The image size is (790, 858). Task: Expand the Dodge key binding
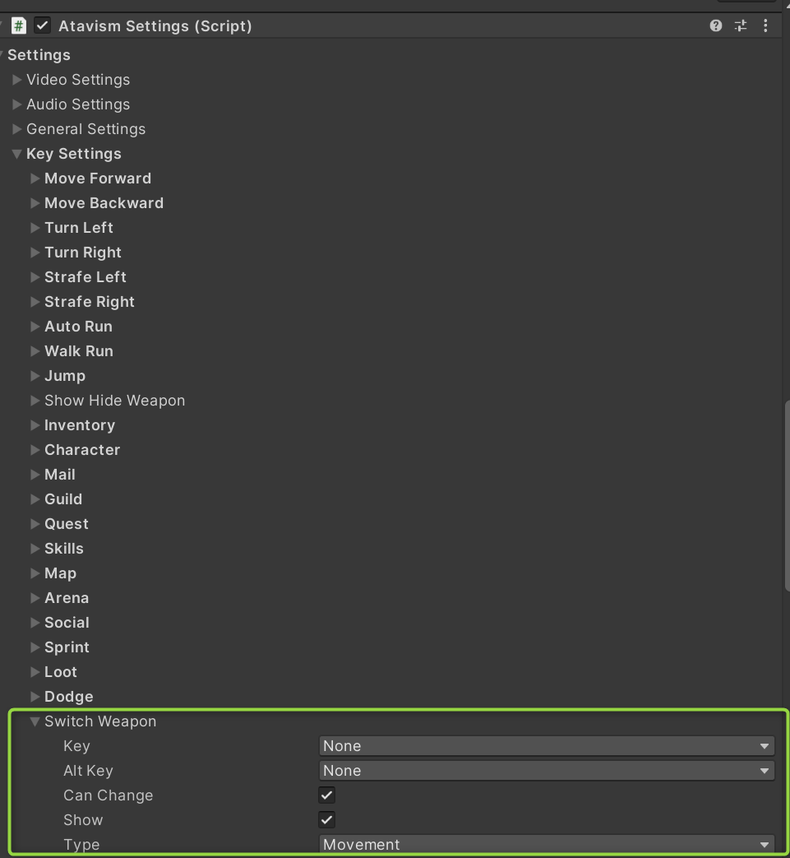[35, 697]
